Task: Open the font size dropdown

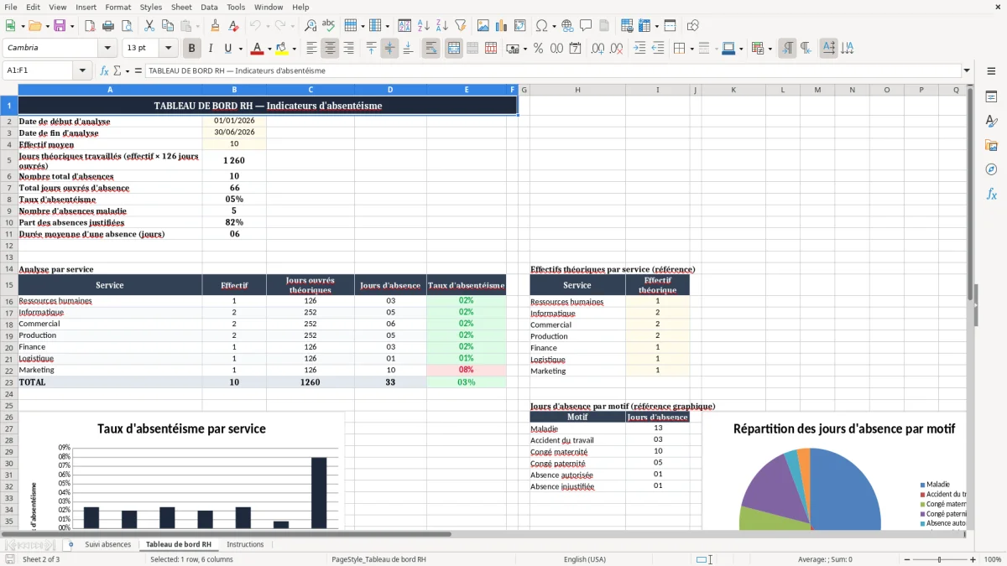Action: pyautogui.click(x=169, y=49)
